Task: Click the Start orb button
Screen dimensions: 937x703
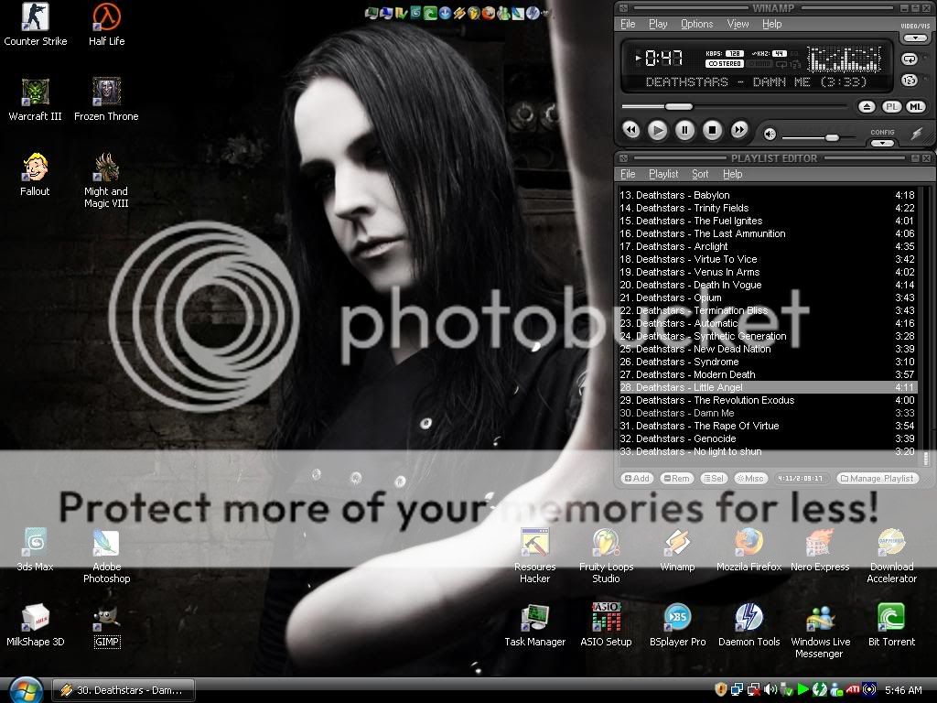Action: tap(26, 691)
